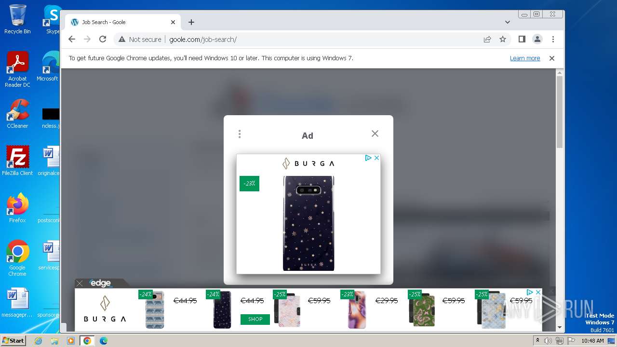
Task: Click the Burga logo in bottom banner
Action: coord(105,309)
